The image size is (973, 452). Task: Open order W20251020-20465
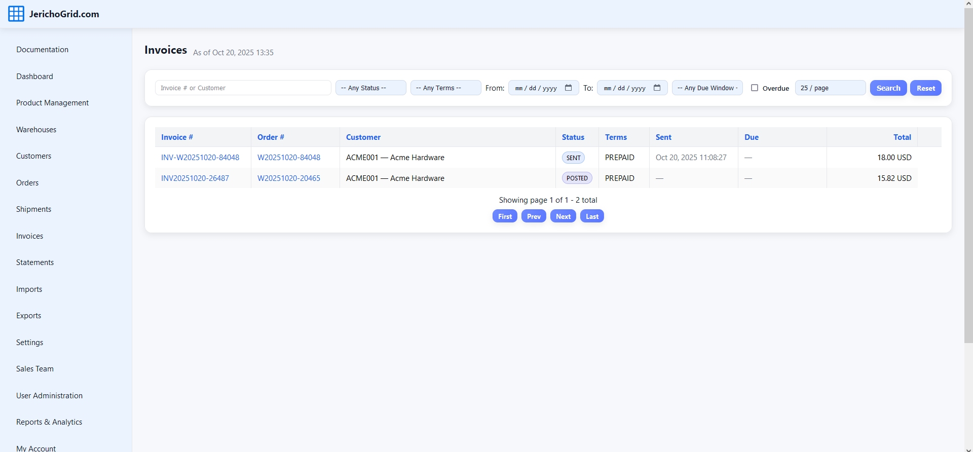tap(289, 178)
